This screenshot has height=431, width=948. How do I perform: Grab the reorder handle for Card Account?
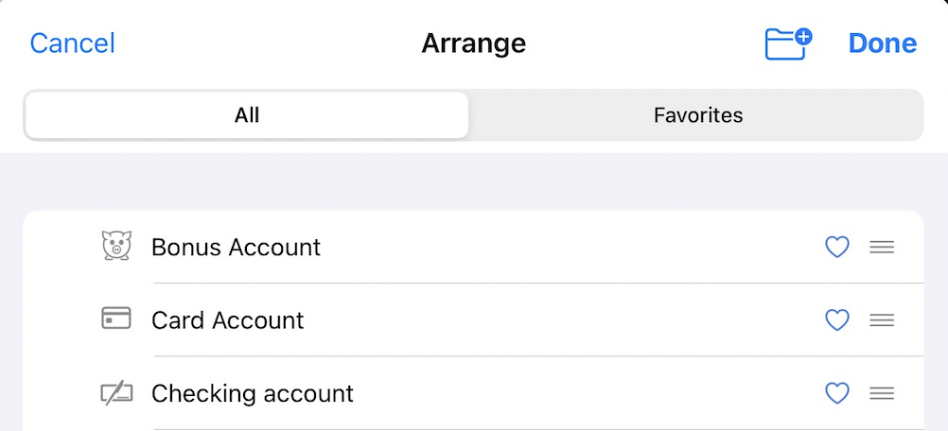point(882,320)
